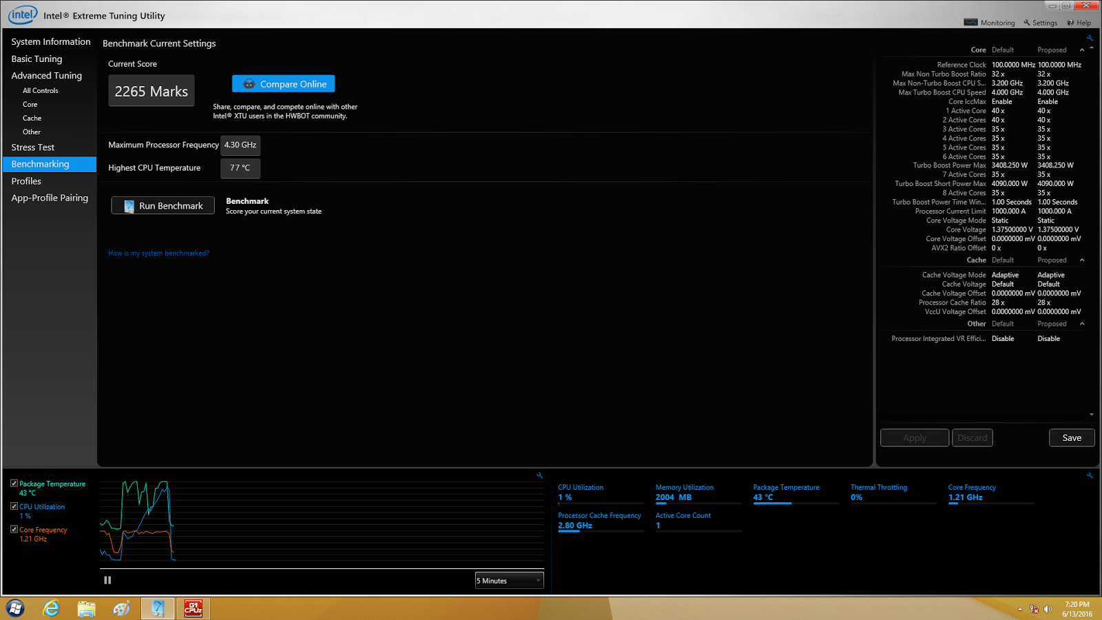Select All Controls under Advanced Tuning

41,91
